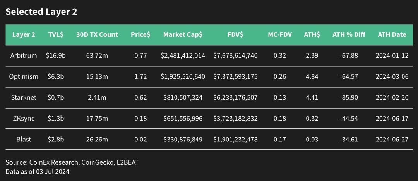
Task: Click the source attribution text line
Action: point(72,162)
